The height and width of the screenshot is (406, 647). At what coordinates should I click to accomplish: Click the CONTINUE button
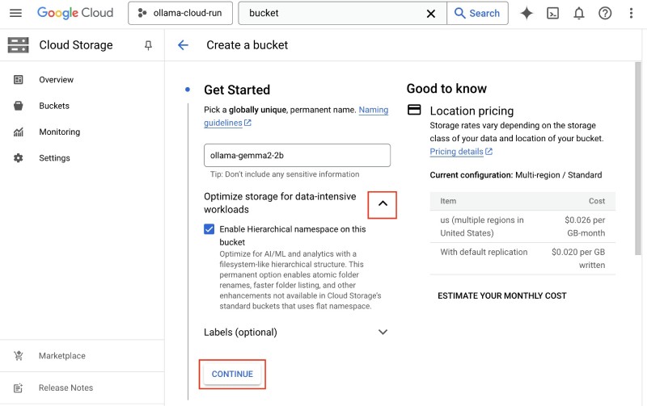232,375
